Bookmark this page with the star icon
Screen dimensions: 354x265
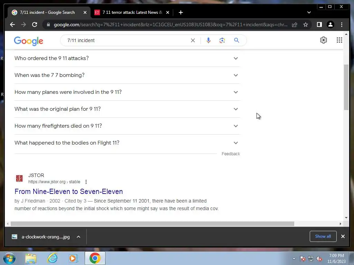[x=306, y=24]
